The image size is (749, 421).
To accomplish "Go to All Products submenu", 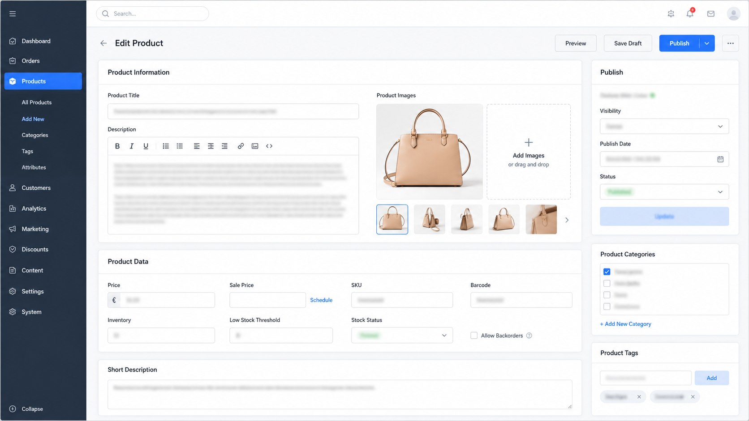I will [37, 102].
